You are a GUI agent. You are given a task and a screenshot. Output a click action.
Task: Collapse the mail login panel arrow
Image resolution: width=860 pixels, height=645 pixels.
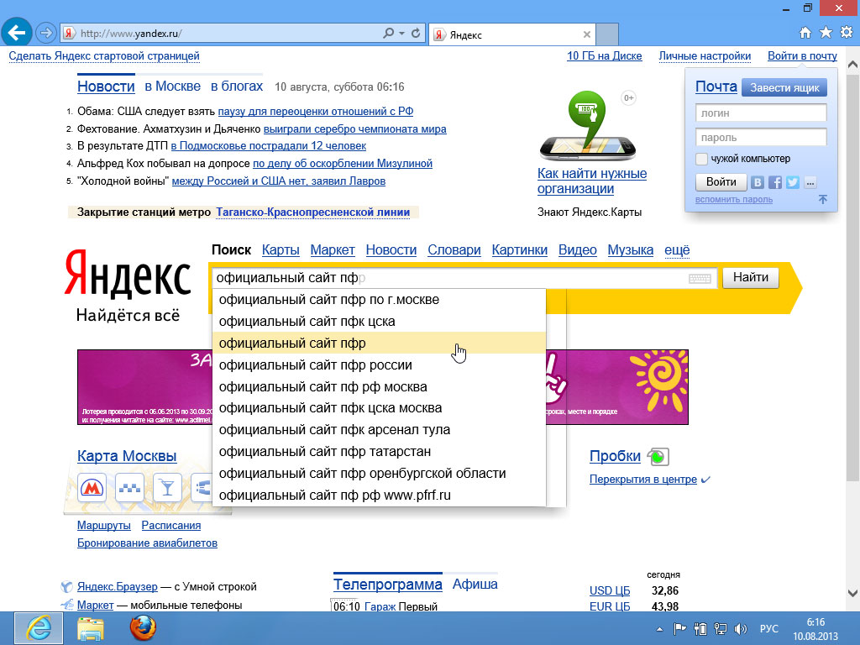click(823, 200)
